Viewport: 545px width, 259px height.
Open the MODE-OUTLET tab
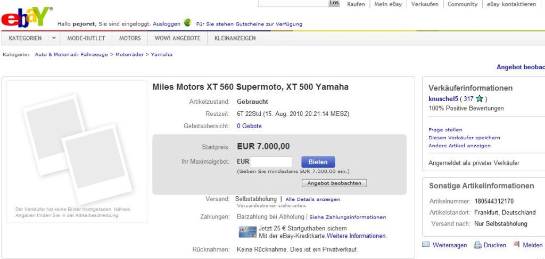[x=86, y=38]
